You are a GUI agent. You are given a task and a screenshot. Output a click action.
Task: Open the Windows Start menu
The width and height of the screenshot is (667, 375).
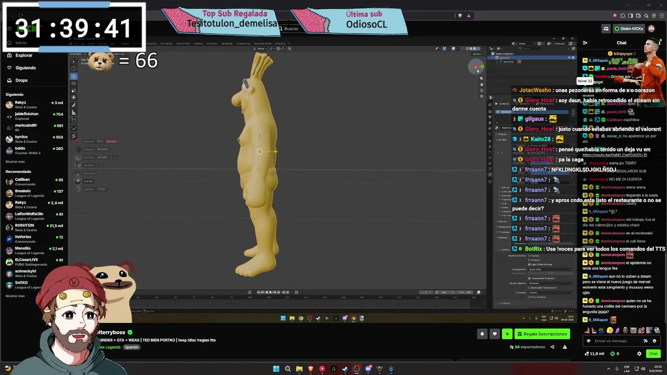coord(276,369)
